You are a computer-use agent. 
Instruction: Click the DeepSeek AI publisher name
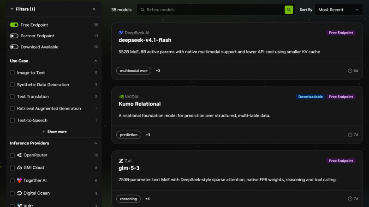pyautogui.click(x=137, y=33)
